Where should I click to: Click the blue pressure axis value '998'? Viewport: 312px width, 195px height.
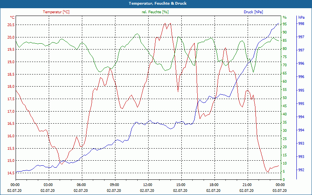(x=301, y=24)
